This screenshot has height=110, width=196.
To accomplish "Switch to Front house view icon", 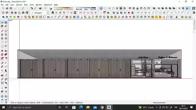I will pyautogui.click(x=137, y=8).
